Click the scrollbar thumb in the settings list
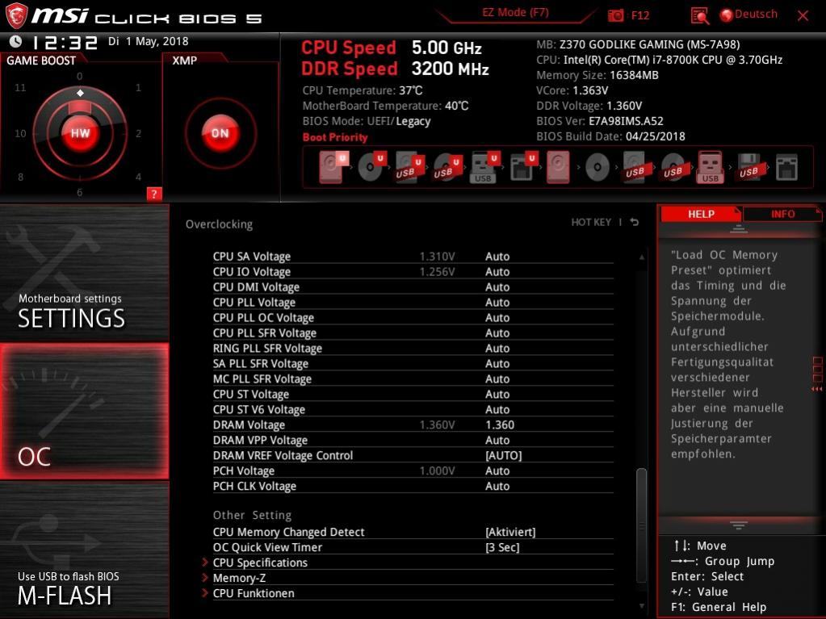826x619 pixels. 642,525
